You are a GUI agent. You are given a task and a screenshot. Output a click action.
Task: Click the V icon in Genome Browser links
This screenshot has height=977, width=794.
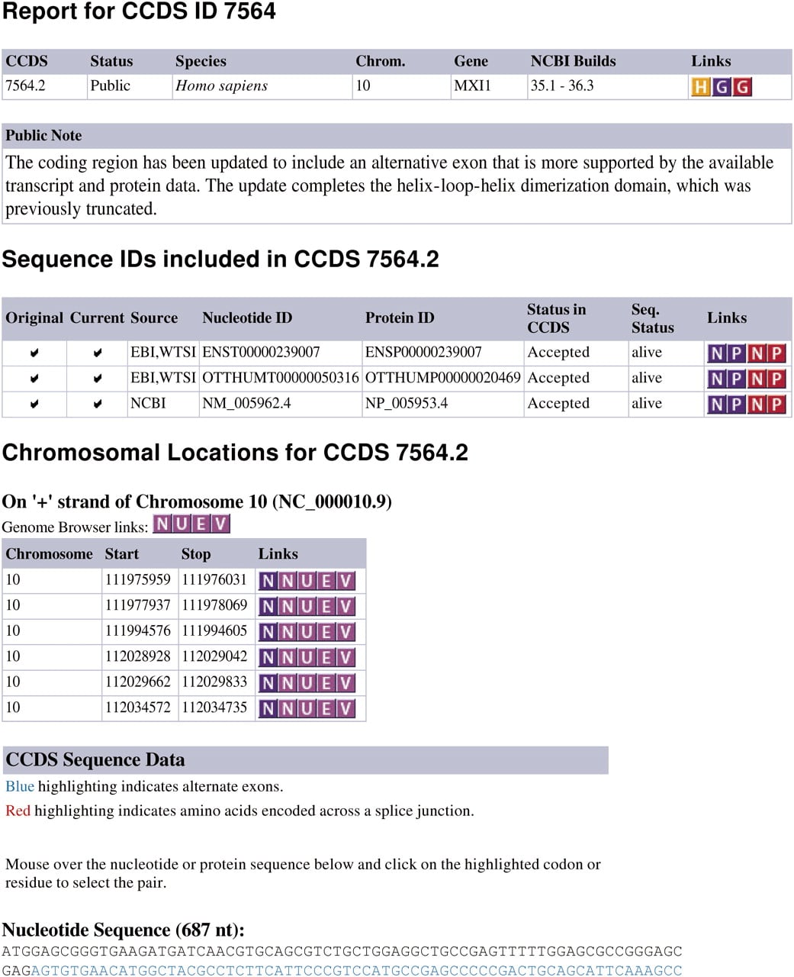pos(220,524)
